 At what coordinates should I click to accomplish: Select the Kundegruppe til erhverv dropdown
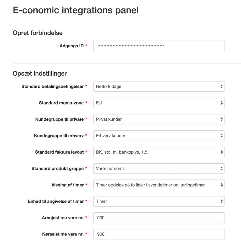click(159, 136)
